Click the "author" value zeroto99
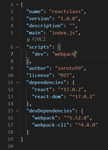 (x=69, y=68)
